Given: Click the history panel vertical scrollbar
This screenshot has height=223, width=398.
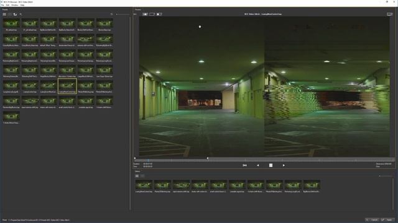Looking at the screenshot, I should [393, 194].
